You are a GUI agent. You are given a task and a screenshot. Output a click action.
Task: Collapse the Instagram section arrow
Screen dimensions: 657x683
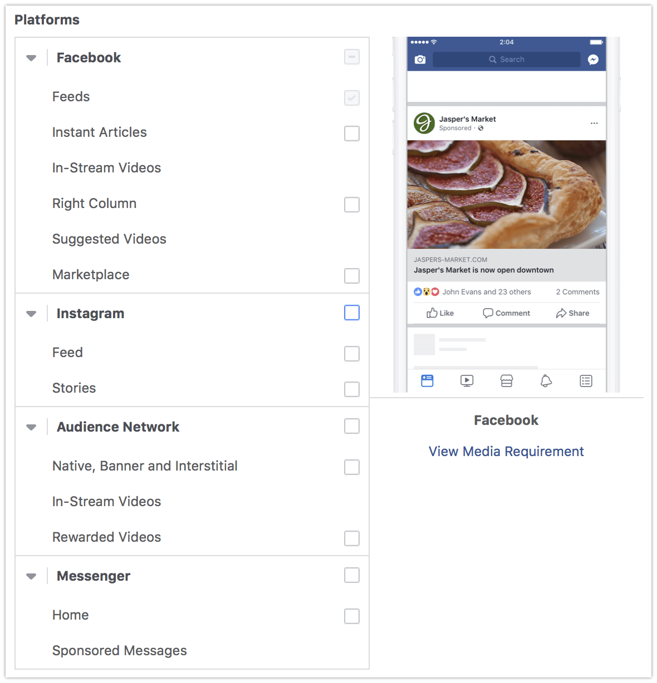pyautogui.click(x=31, y=314)
